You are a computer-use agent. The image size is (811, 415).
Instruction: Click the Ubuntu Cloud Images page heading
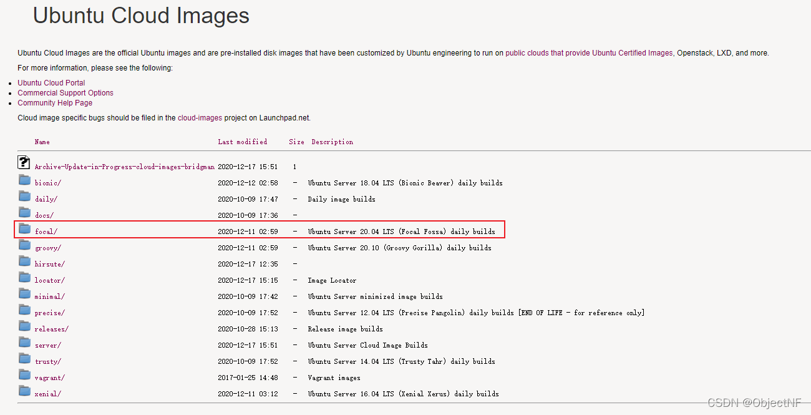(141, 16)
